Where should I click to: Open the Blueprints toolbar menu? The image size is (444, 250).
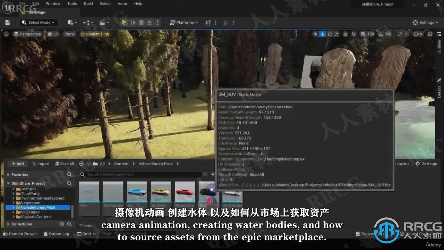(x=88, y=23)
